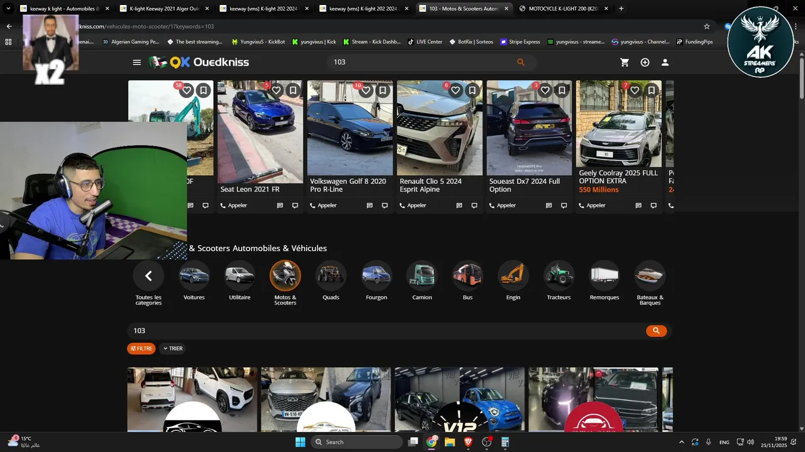Open the Volkswagen Golf 8 2020 Pro R-Line title

(348, 185)
